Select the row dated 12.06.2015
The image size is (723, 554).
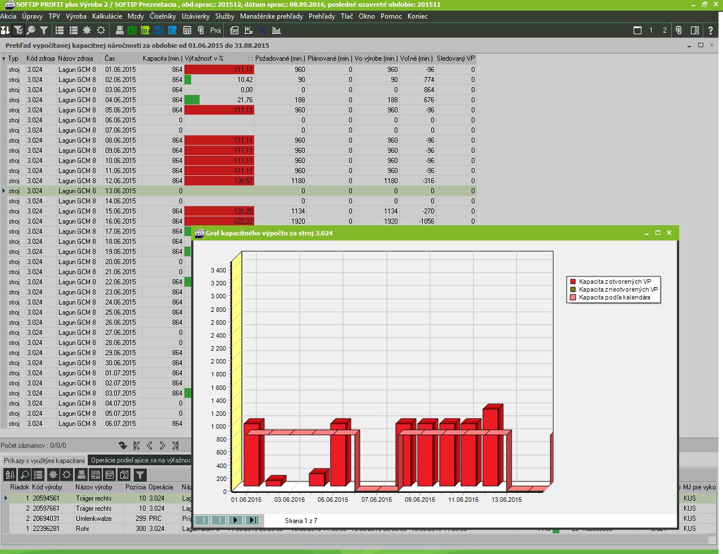[120, 181]
